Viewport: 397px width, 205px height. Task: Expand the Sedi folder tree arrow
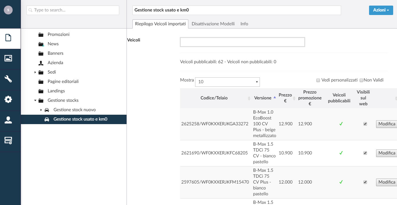pyautogui.click(x=35, y=72)
